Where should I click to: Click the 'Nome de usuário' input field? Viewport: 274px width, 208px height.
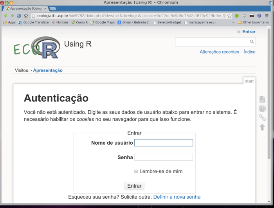click(x=164, y=143)
